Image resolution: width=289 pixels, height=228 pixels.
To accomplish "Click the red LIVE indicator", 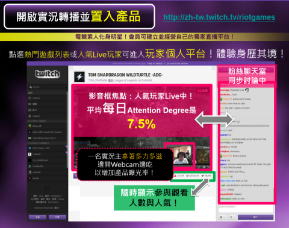I will (203, 91).
